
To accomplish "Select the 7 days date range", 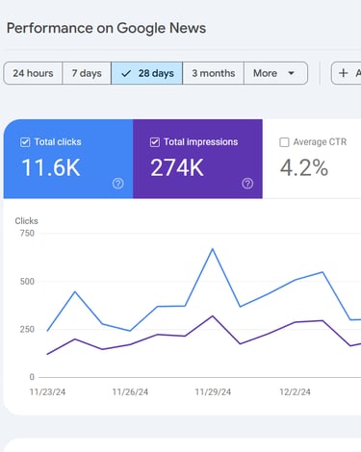I will [x=87, y=73].
